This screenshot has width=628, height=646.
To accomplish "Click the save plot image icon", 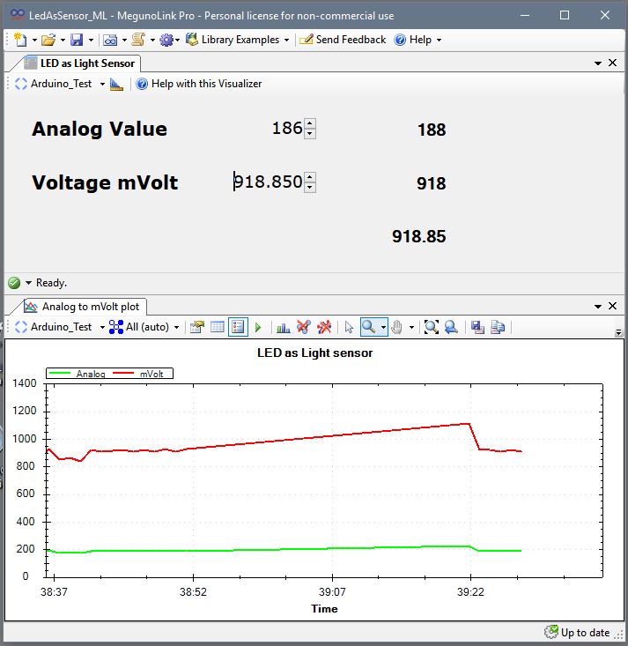I will coord(477,328).
